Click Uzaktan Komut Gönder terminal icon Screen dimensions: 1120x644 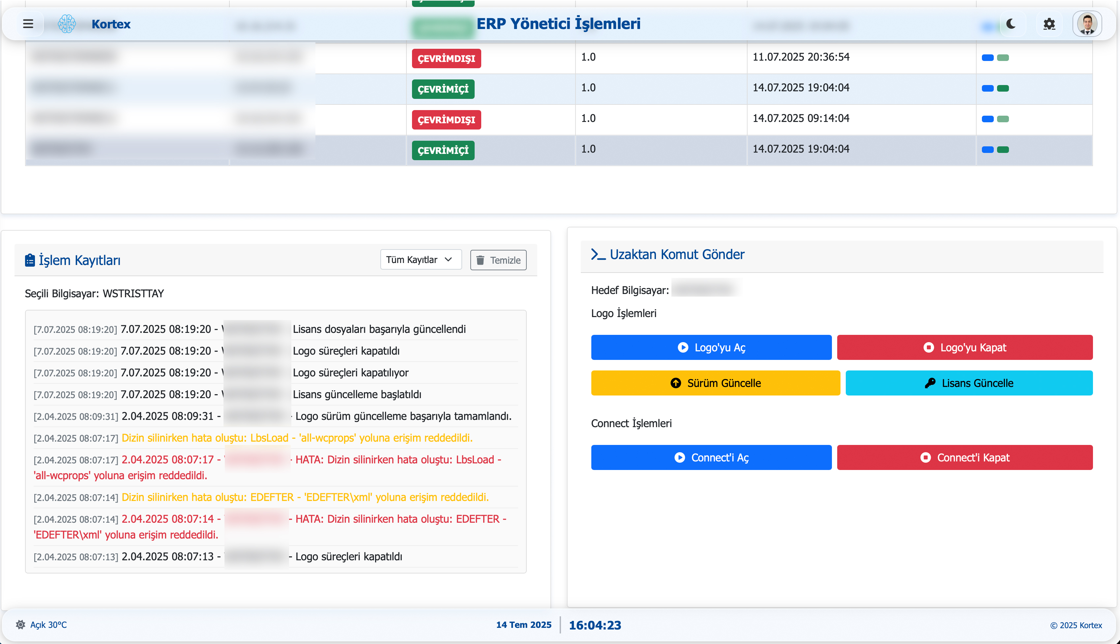click(598, 254)
